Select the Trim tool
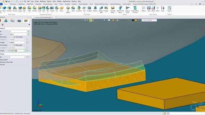The width and height of the screenshot is (205, 115). point(84,9)
